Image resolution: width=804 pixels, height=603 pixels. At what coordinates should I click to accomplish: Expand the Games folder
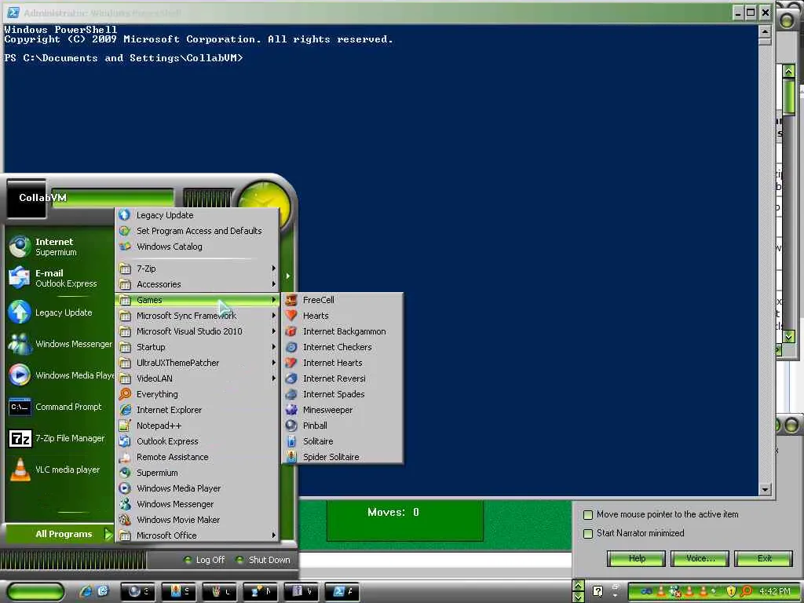click(197, 300)
